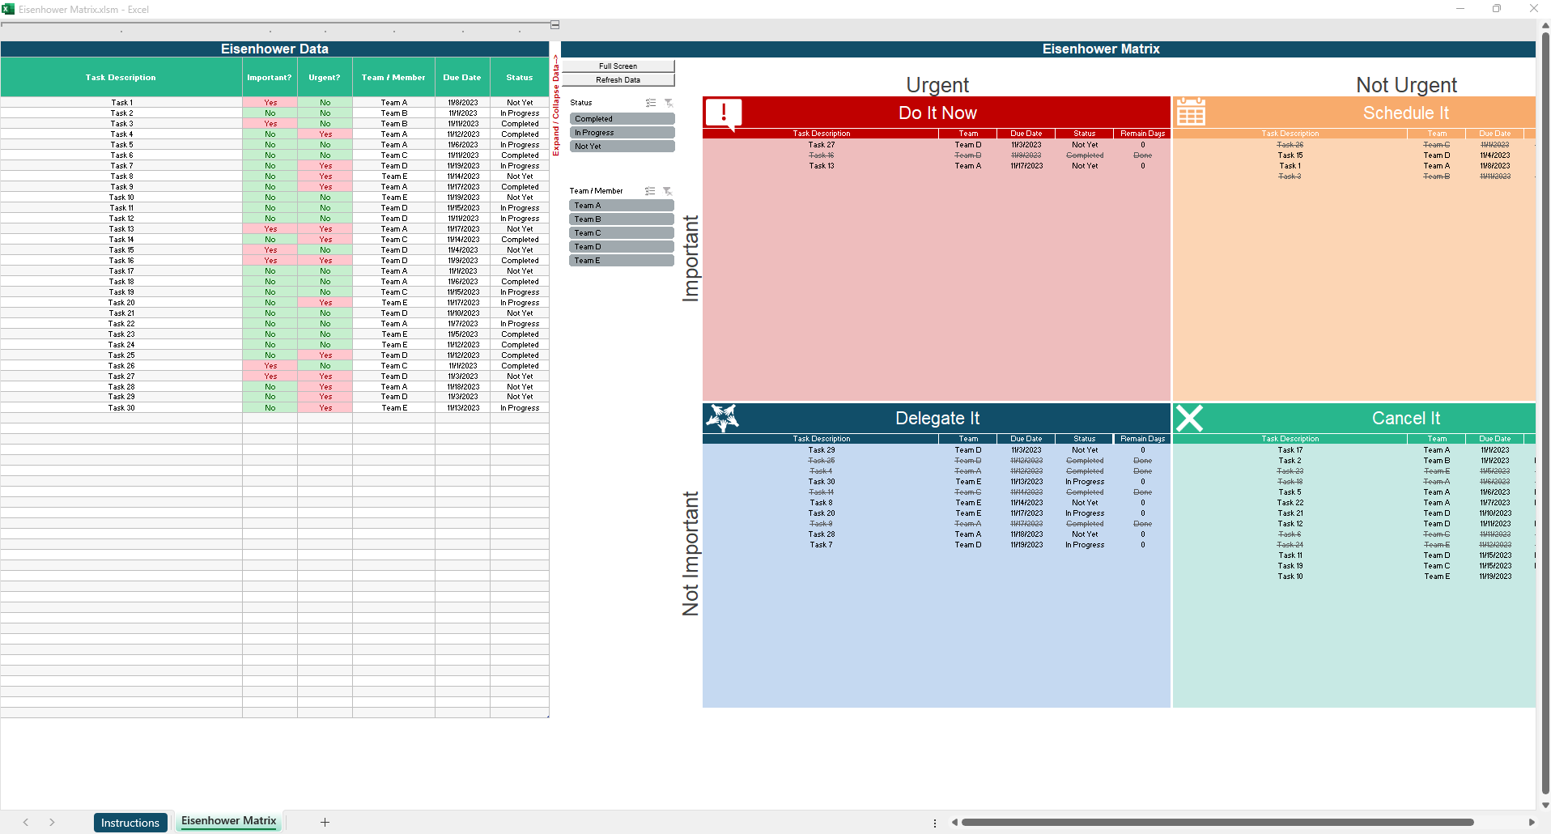Click the Cancel It X icon
1551x834 pixels.
point(1189,418)
